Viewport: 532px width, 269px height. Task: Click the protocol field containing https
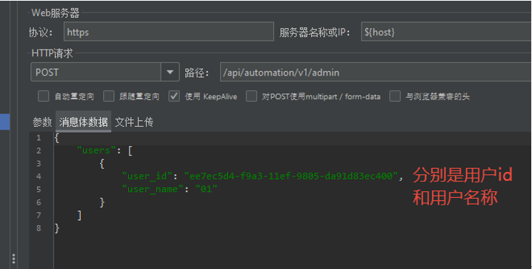click(169, 32)
